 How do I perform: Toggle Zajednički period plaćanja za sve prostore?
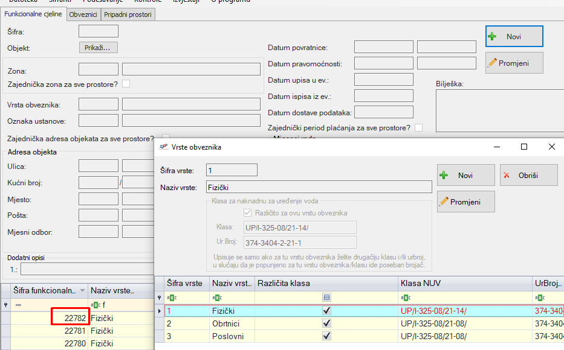[x=418, y=127]
